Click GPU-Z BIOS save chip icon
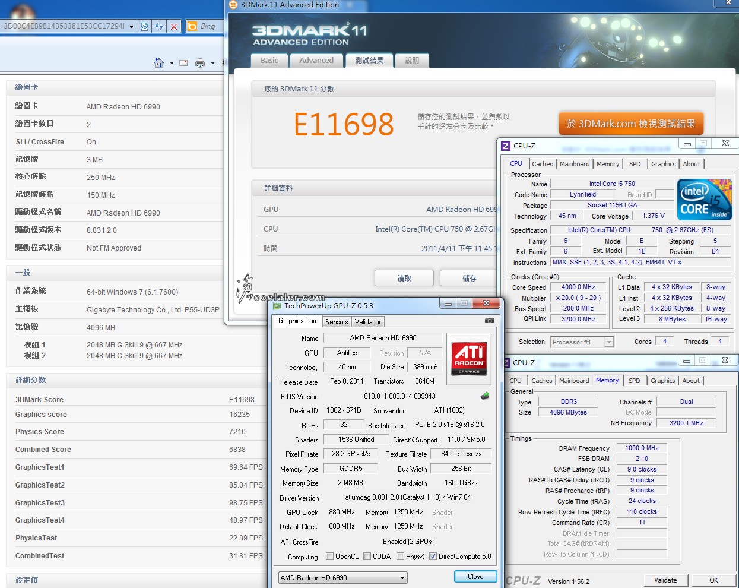 point(485,396)
